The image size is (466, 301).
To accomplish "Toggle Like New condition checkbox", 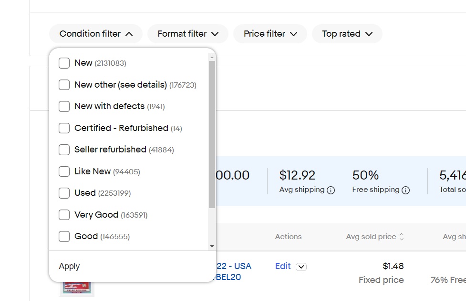I will (64, 171).
